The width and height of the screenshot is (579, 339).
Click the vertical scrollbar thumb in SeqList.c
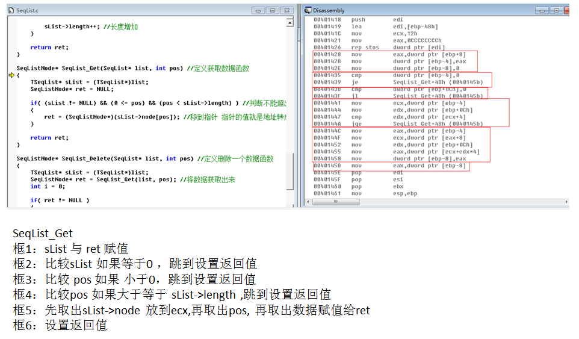tap(290, 172)
